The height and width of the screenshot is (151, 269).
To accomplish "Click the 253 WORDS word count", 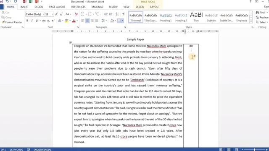I will coord(16,150).
